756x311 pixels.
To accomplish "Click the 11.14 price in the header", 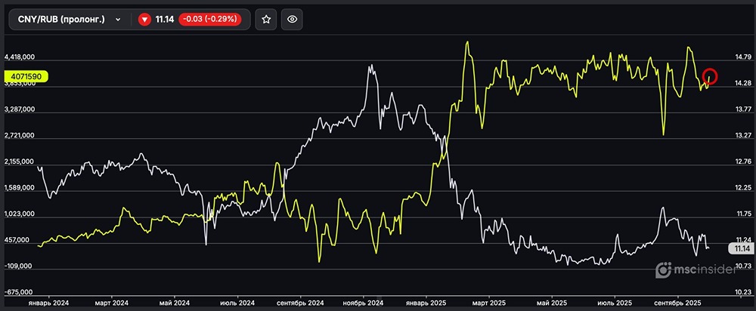I will (x=164, y=20).
